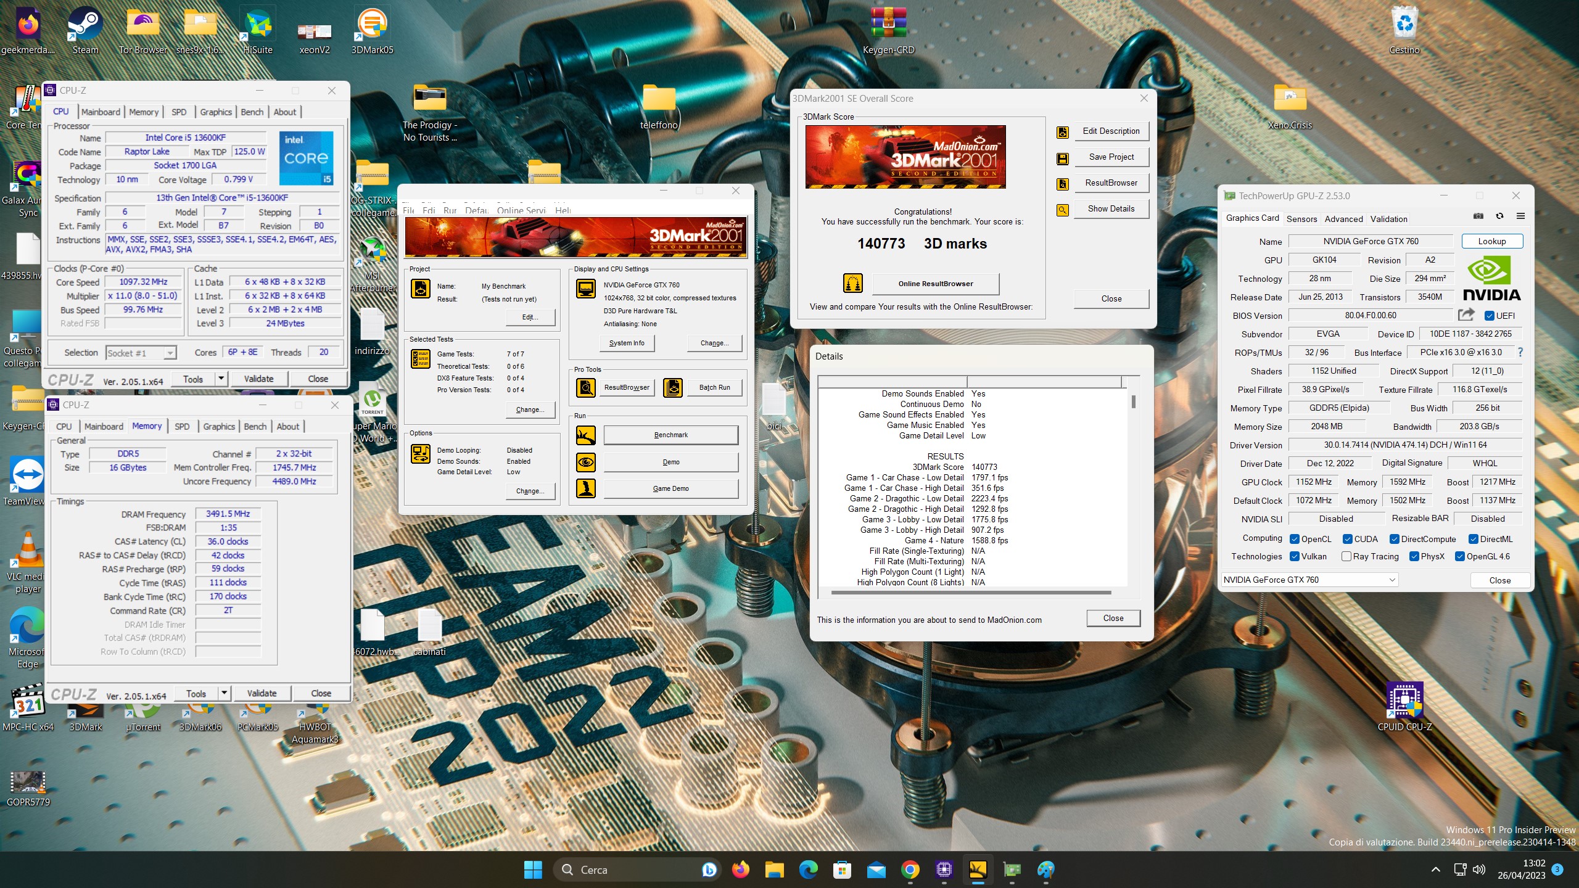
Task: Click the Validate button in top CPU-Z
Action: pyautogui.click(x=258, y=379)
